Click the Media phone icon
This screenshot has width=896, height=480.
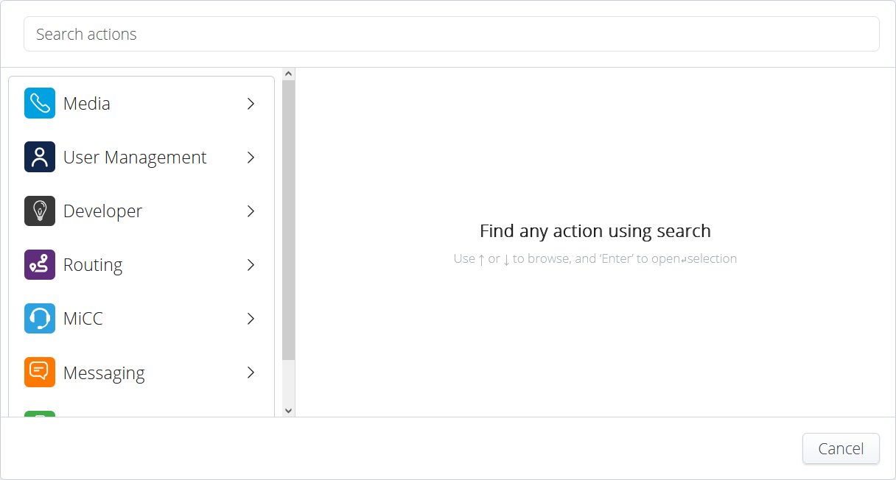[40, 104]
